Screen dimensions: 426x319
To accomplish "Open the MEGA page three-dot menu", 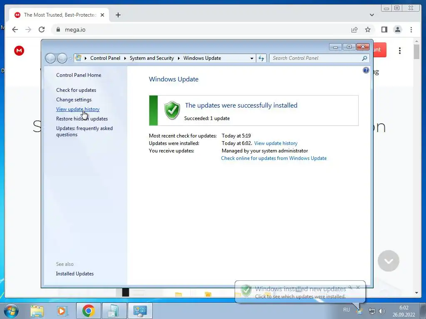I will click(400, 51).
